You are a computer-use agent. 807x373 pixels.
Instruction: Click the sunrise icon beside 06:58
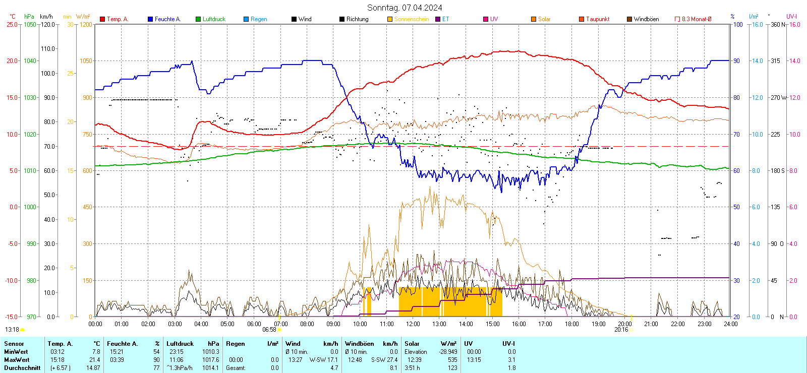click(280, 330)
